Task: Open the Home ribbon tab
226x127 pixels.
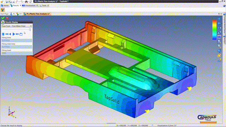Action: (5, 6)
